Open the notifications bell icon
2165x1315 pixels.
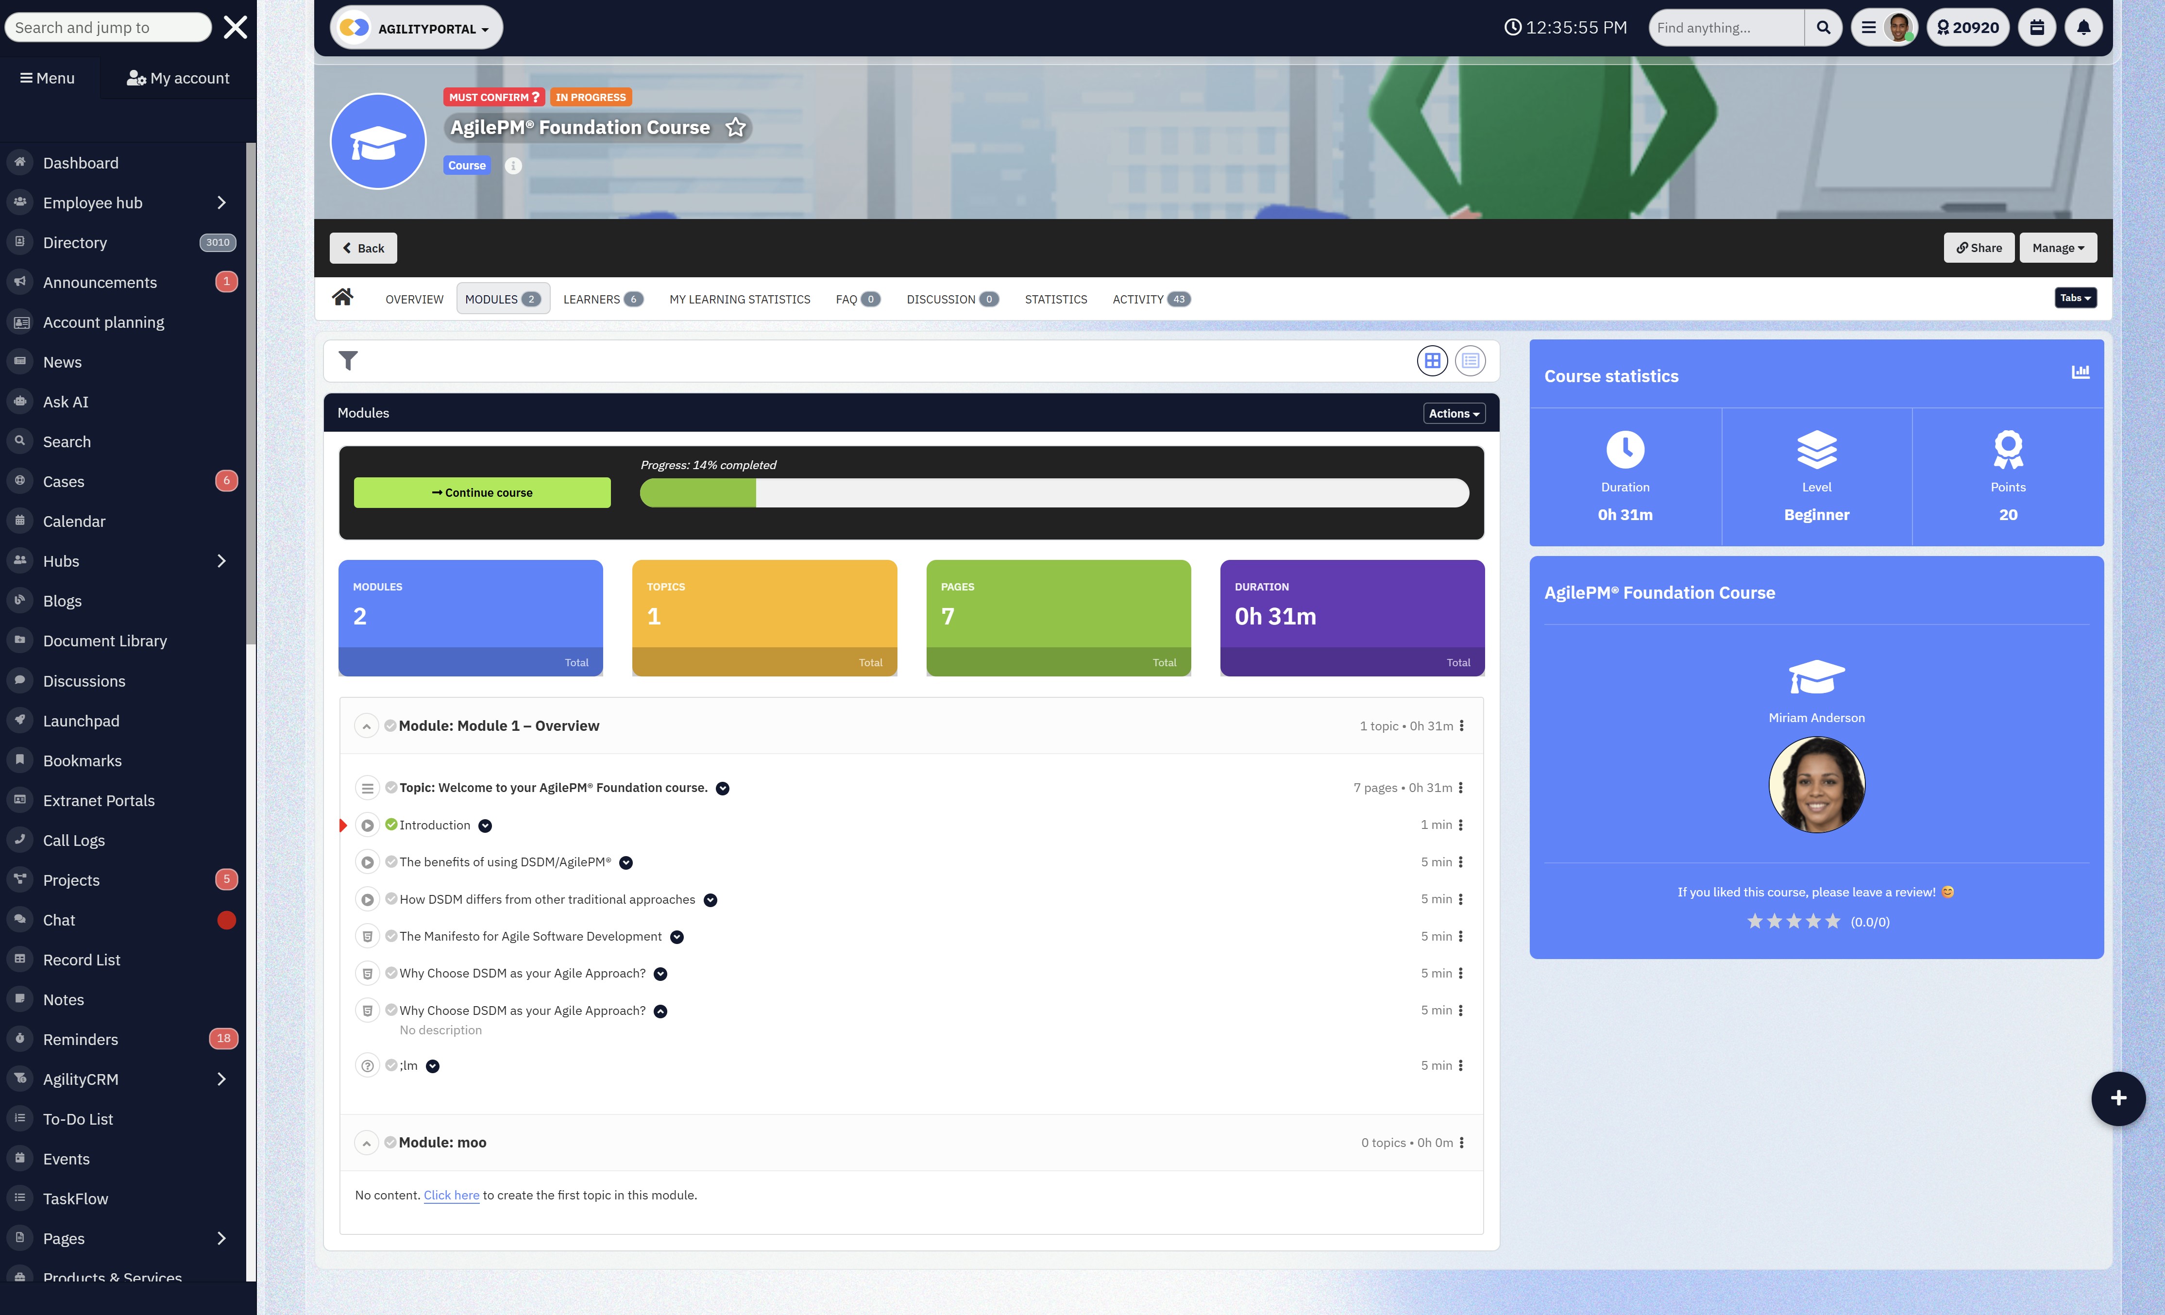tap(2083, 27)
